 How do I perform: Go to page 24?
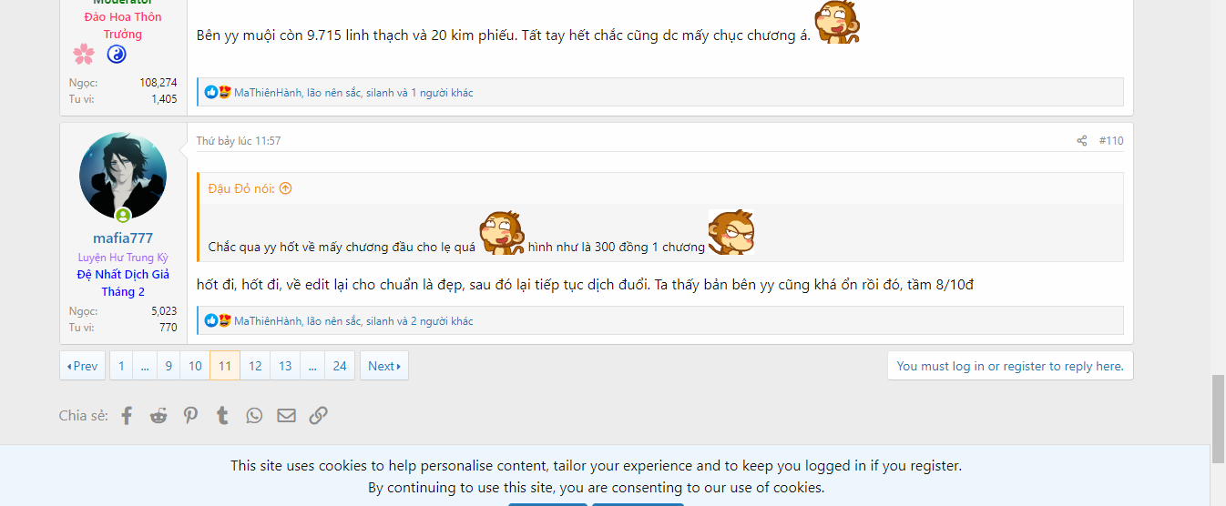tap(340, 366)
